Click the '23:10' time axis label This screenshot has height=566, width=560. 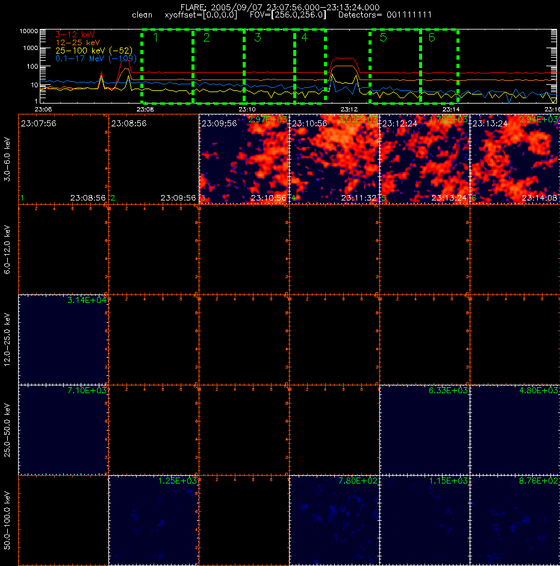(247, 109)
